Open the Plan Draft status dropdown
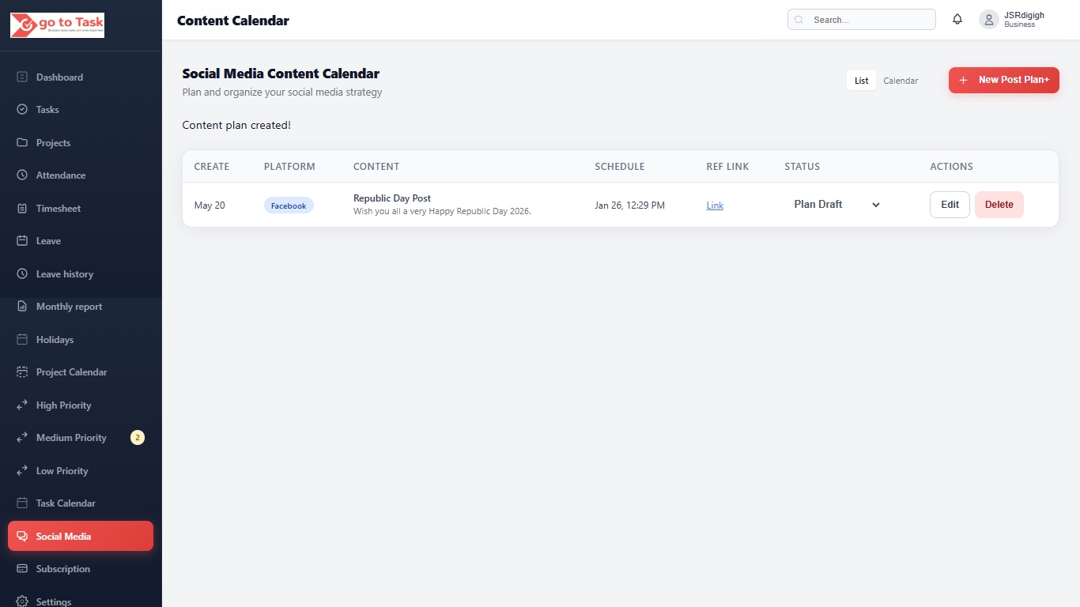 (836, 205)
